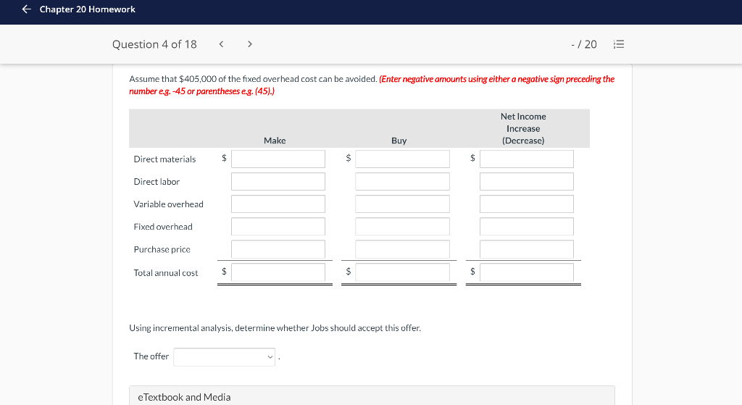The width and height of the screenshot is (742, 405).
Task: Click the Total annual cost Make input field
Action: pyautogui.click(x=278, y=272)
